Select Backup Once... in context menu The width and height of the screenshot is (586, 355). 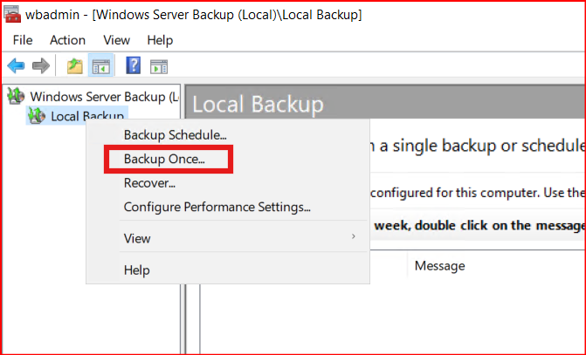click(x=164, y=160)
